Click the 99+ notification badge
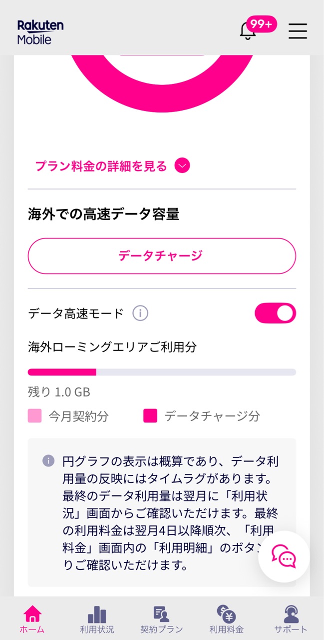Screen dimensions: 324x640 pyautogui.click(x=261, y=24)
